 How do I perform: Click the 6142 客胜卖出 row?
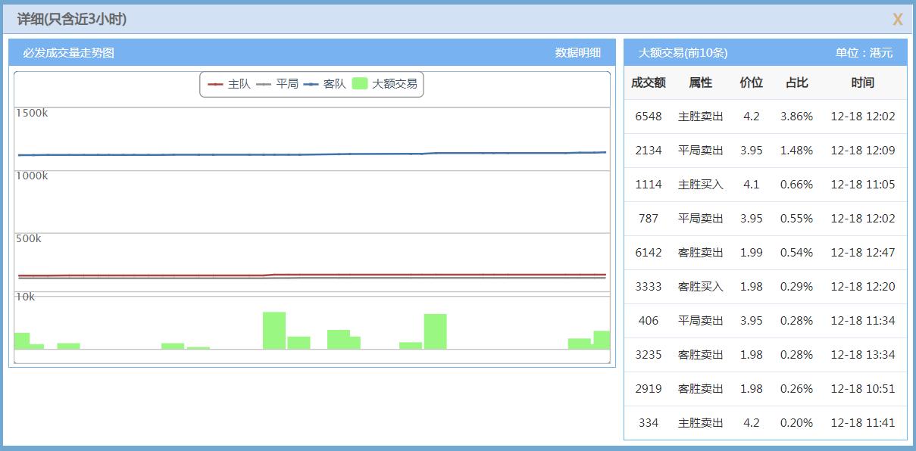(765, 253)
